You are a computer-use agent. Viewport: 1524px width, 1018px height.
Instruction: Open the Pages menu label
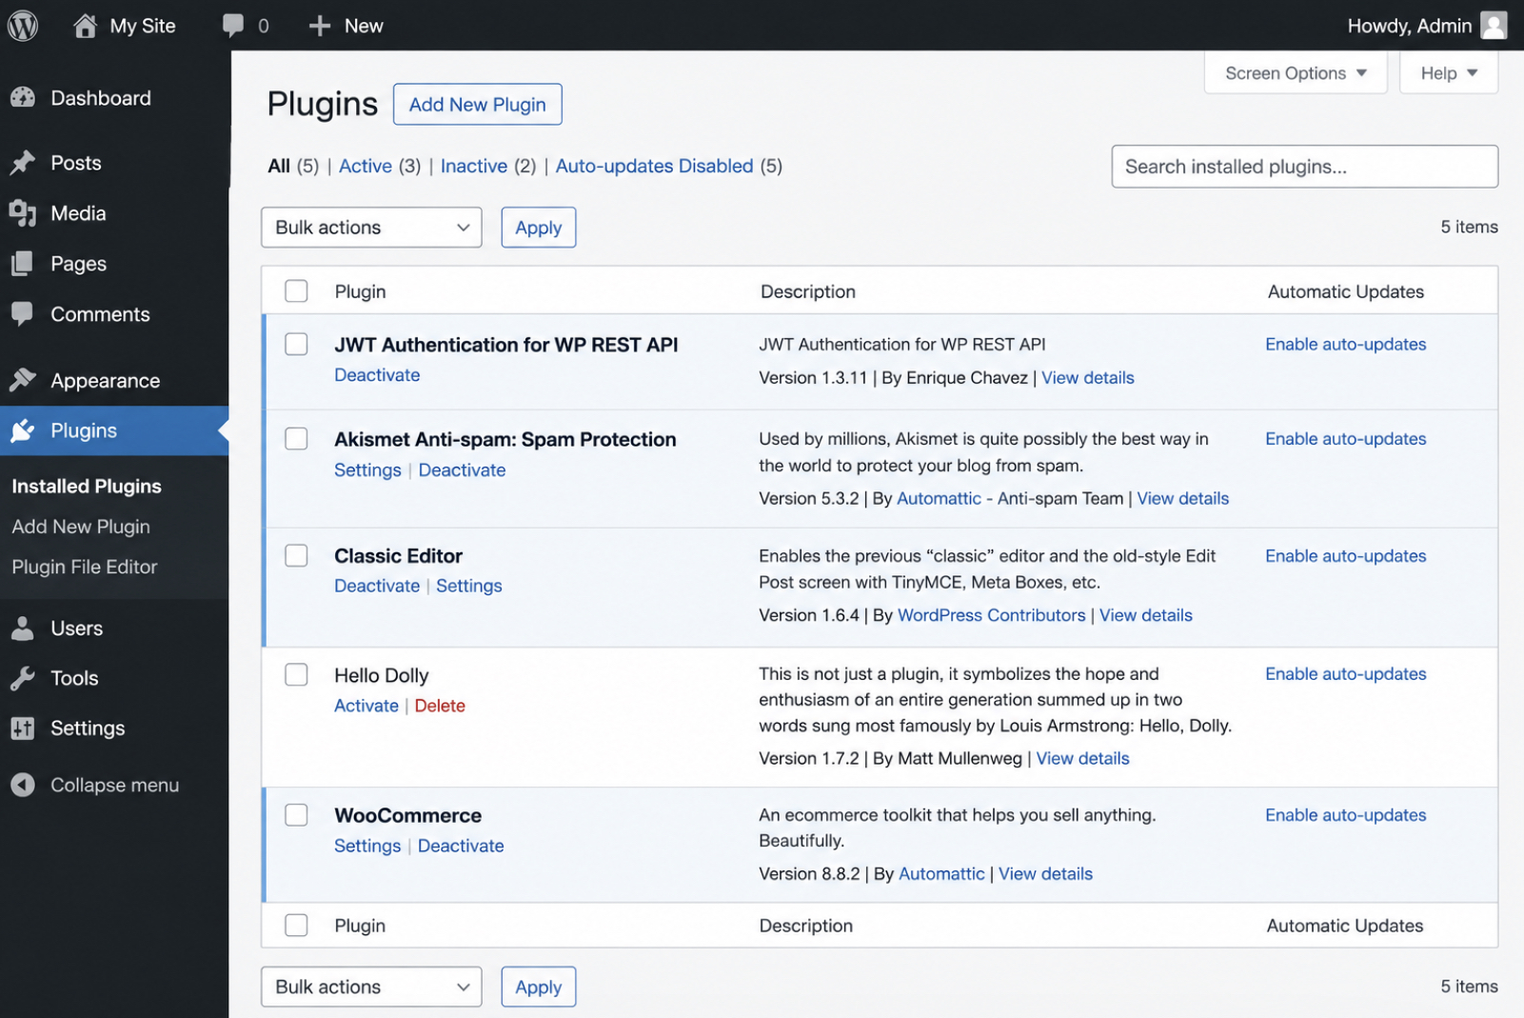tap(78, 264)
